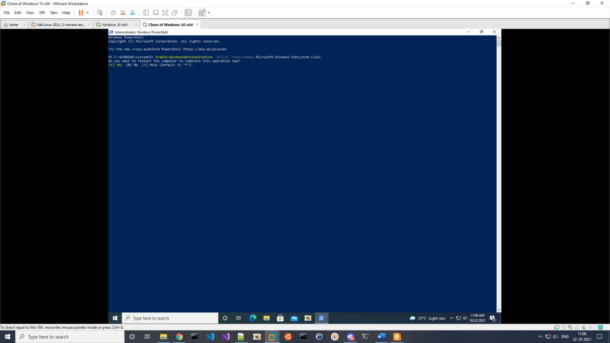The width and height of the screenshot is (610, 343).
Task: Open the VM menu
Action: pyautogui.click(x=42, y=13)
